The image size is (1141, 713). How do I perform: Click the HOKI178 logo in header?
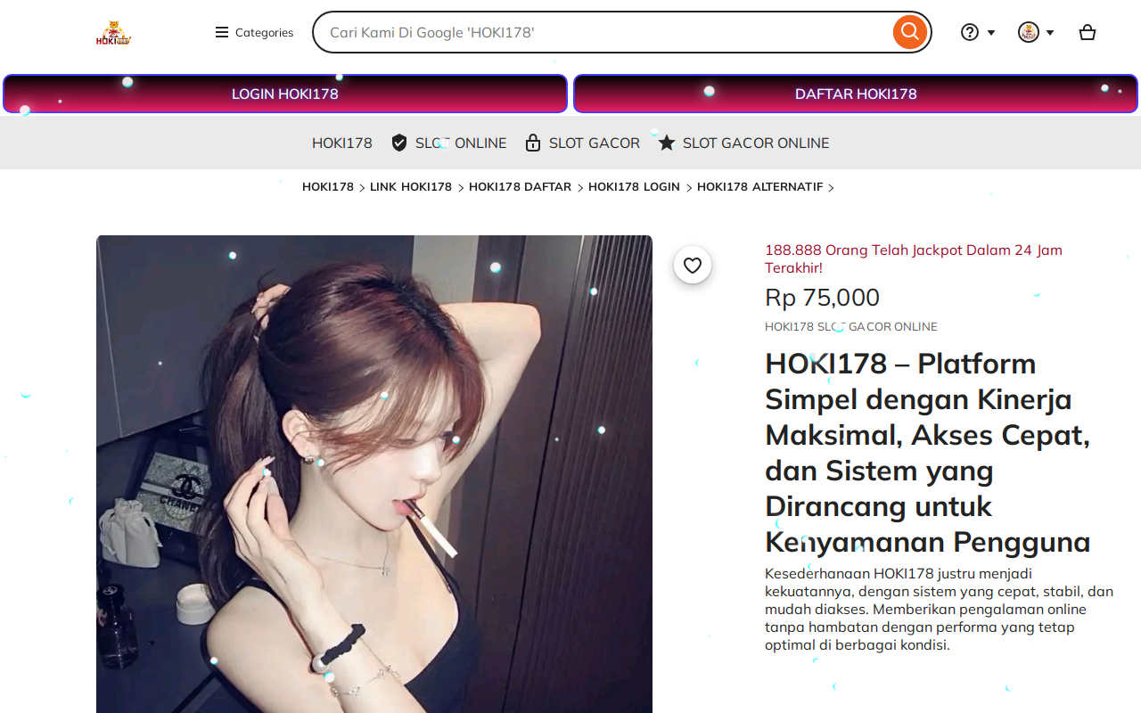coord(114,33)
